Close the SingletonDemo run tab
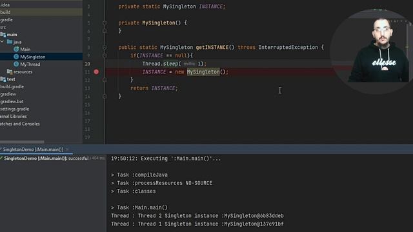 pos(67,150)
